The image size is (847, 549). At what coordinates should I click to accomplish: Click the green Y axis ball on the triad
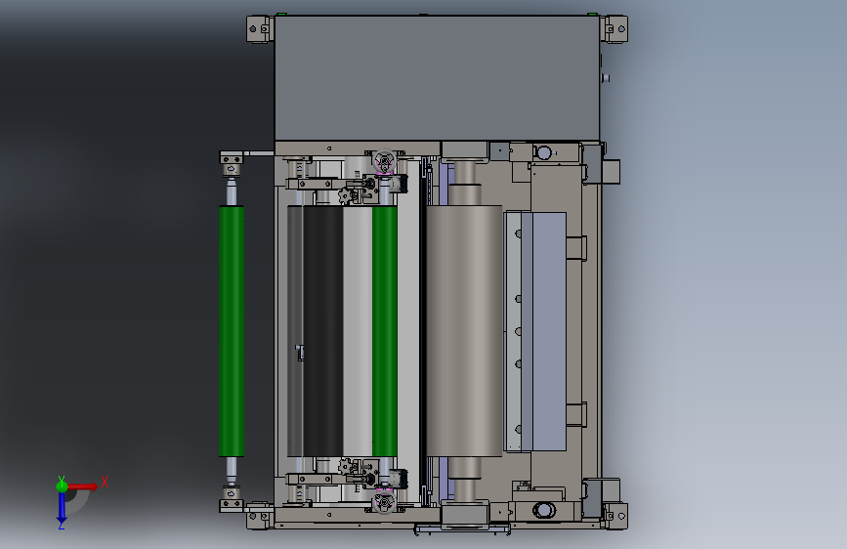coord(62,486)
